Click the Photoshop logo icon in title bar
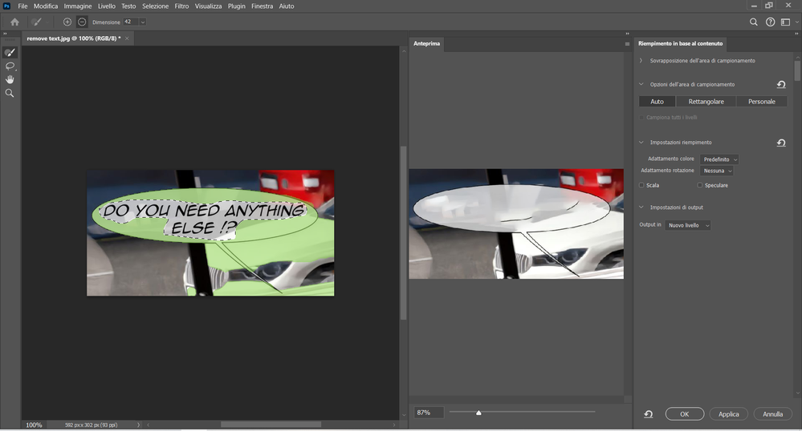Image resolution: width=802 pixels, height=431 pixels. tap(6, 6)
